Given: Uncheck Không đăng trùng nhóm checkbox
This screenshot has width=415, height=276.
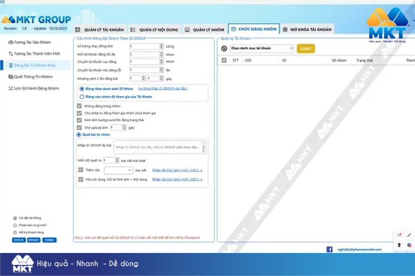Looking at the screenshot, I should 79,106.
